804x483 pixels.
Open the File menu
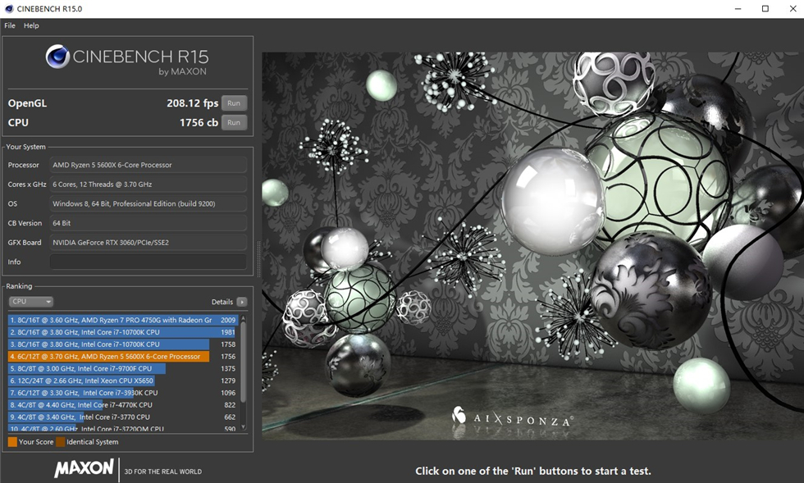click(10, 25)
